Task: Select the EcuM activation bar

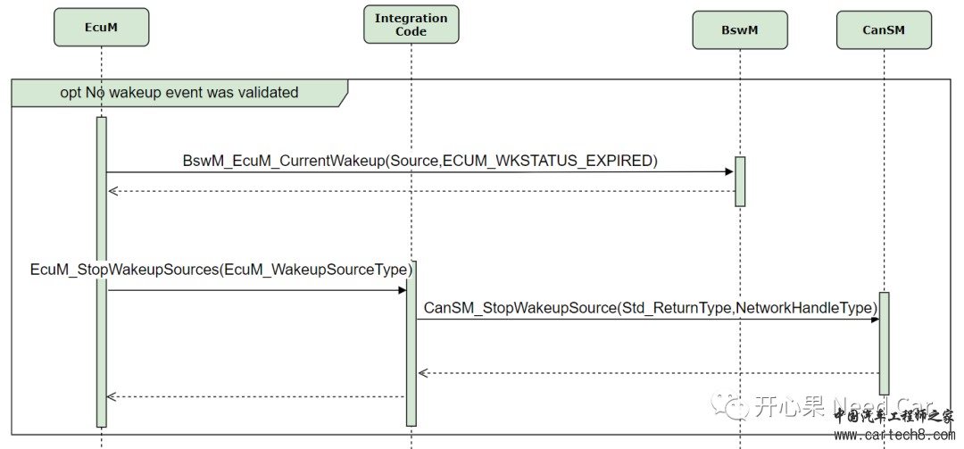Action: tap(102, 272)
